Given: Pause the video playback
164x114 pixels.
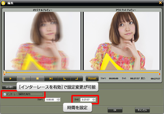Looking at the screenshot, I should click(24, 78).
